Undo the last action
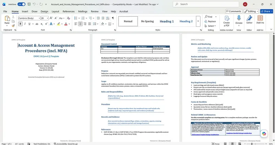The image size is (275, 145). (34, 4)
